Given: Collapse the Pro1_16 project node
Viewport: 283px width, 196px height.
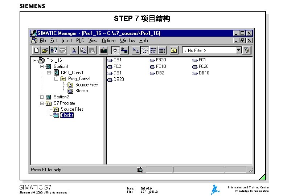Looking at the screenshot, I should click(x=34, y=60).
